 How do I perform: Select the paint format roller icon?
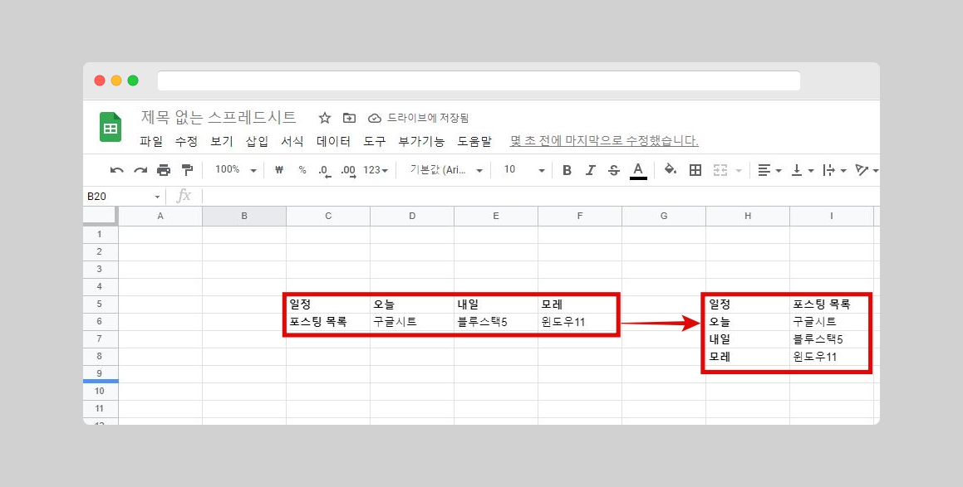pos(187,170)
